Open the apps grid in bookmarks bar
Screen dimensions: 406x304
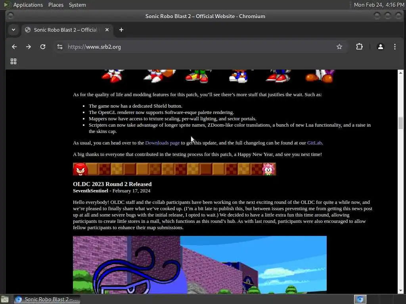[x=13, y=61]
